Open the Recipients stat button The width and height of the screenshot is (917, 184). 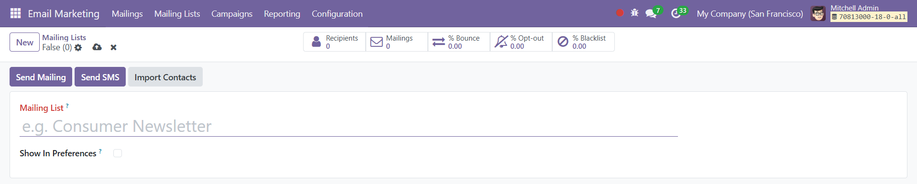(335, 42)
